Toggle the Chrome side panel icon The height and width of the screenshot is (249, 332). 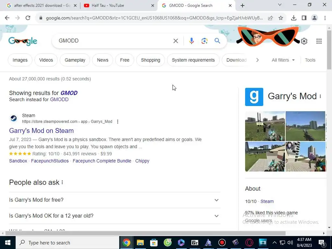coord(304,18)
